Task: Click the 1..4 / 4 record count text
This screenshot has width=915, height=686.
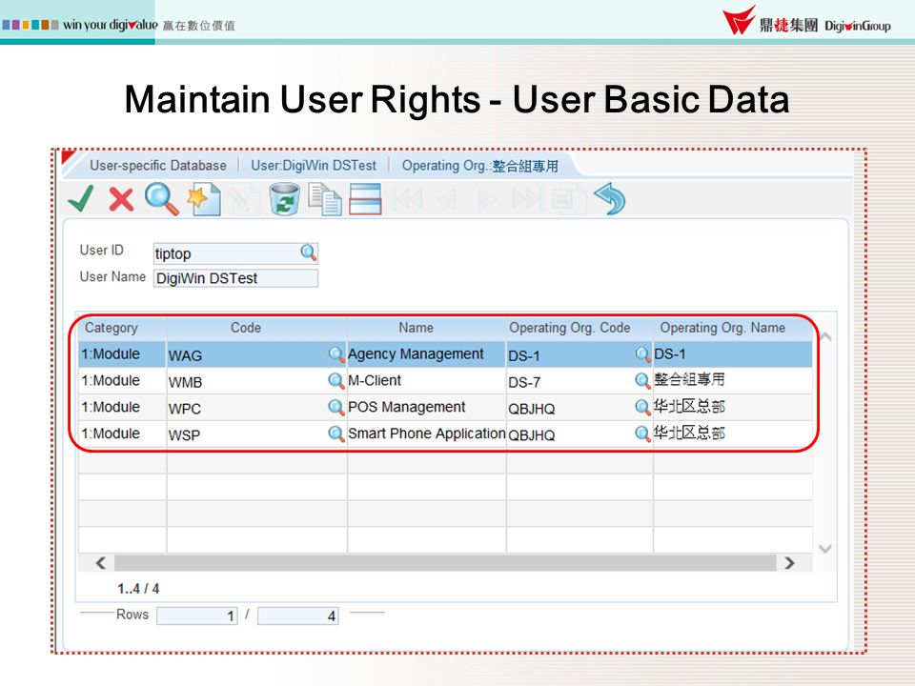Action: coord(138,589)
